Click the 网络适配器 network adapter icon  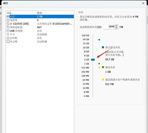click(8, 27)
